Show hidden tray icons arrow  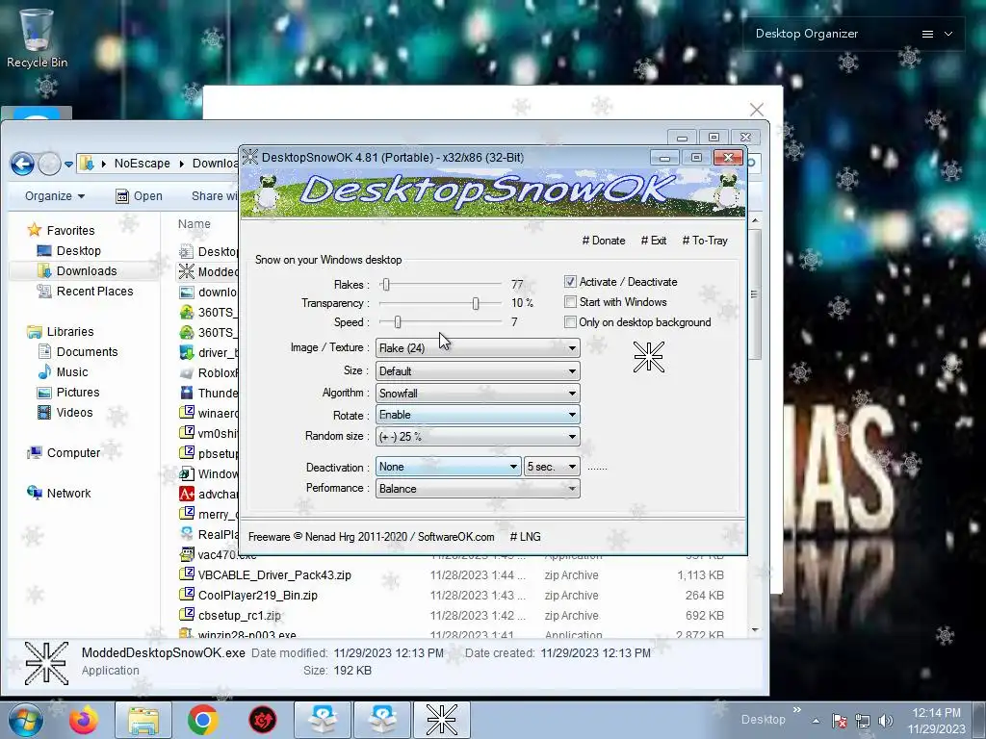click(x=816, y=721)
